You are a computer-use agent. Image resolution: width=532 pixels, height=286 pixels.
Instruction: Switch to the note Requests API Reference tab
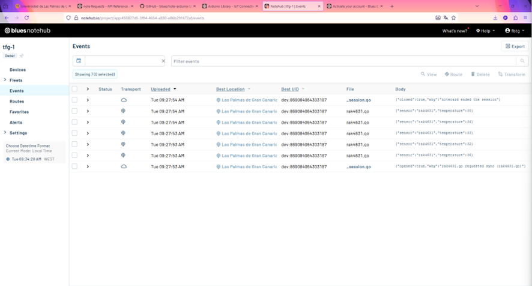click(105, 6)
